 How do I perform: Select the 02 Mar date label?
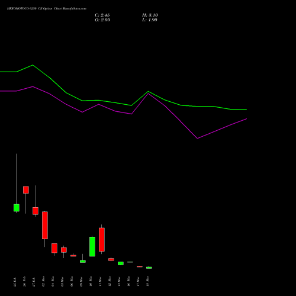pyautogui.click(x=44, y=281)
